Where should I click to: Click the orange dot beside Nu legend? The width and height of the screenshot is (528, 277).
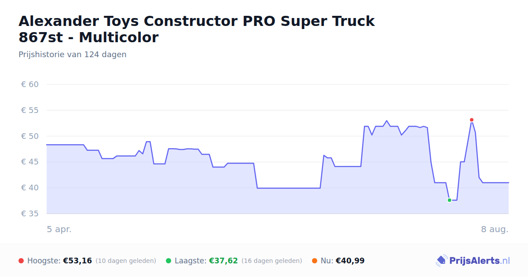pos(315,261)
